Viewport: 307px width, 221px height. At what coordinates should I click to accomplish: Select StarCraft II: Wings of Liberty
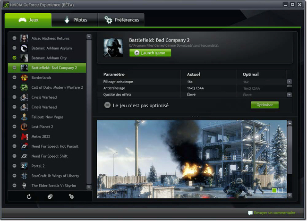(47, 176)
